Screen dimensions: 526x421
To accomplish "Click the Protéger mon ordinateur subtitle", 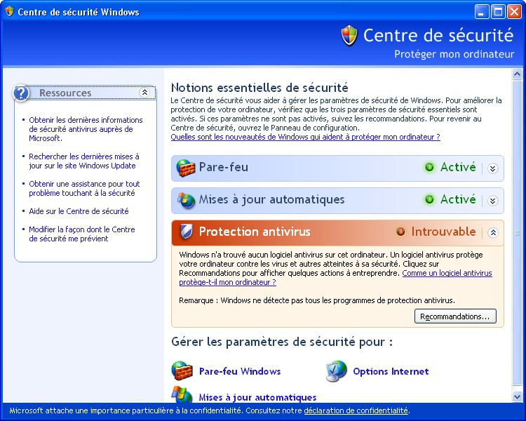I will pyautogui.click(x=454, y=54).
